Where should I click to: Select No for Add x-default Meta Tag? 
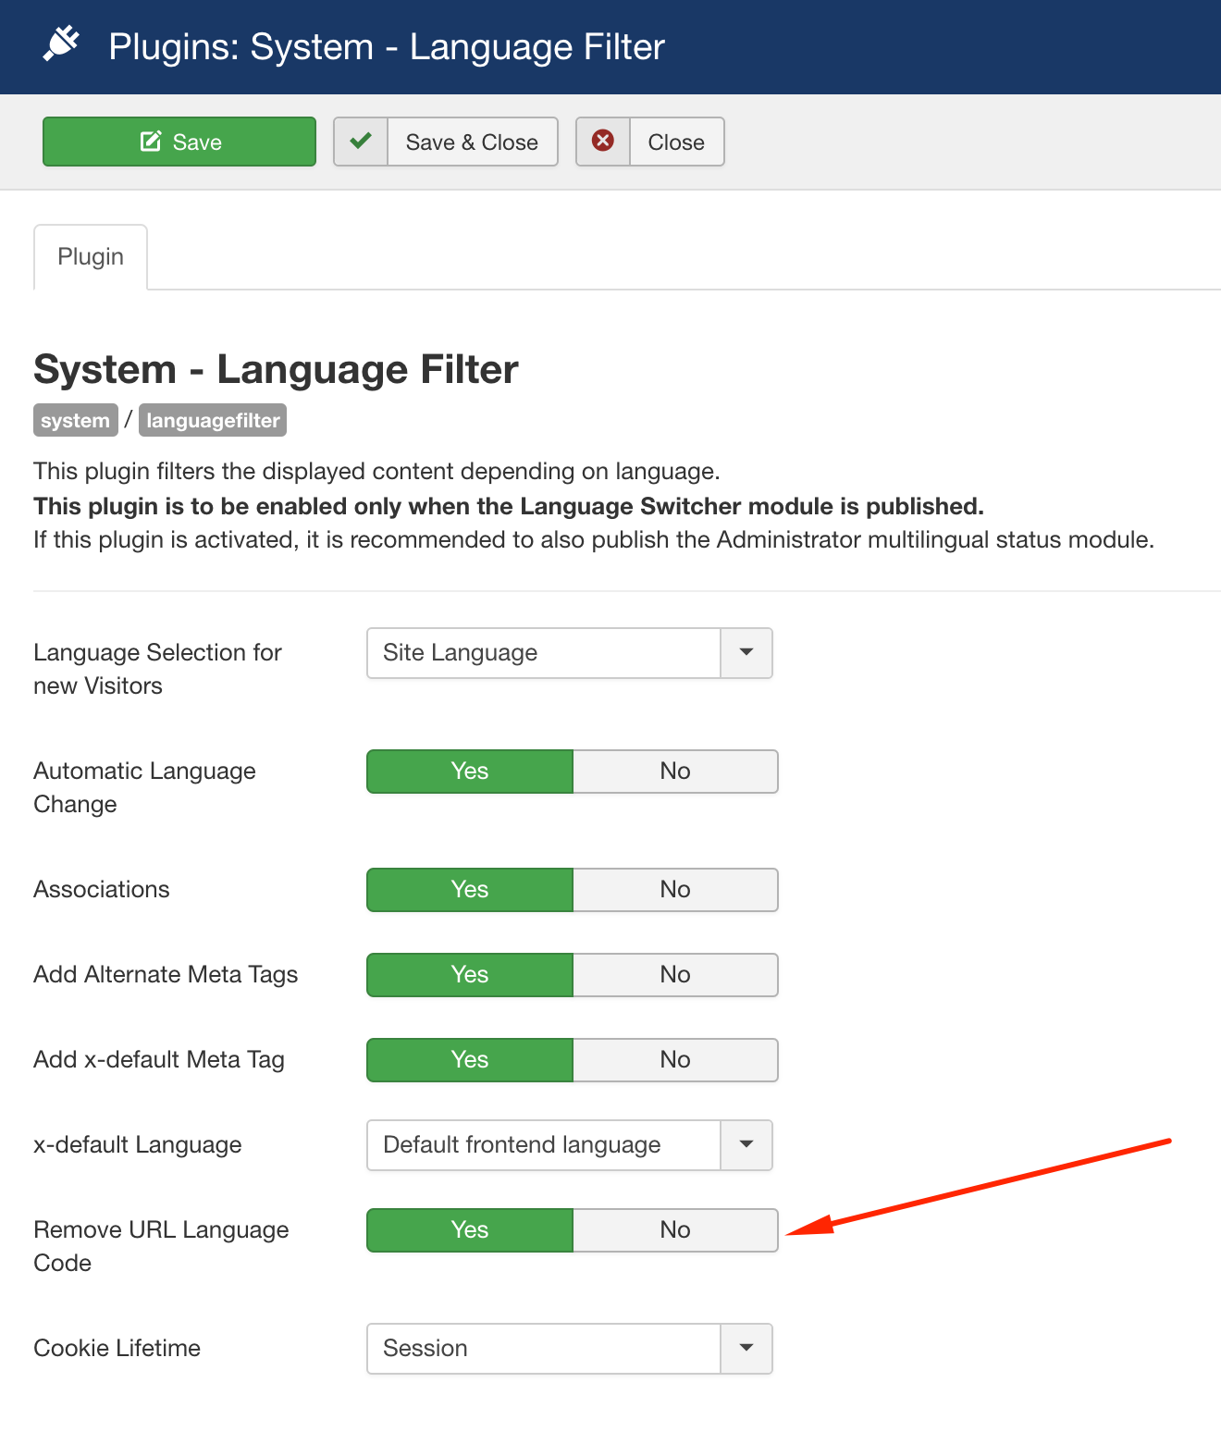click(x=675, y=1060)
